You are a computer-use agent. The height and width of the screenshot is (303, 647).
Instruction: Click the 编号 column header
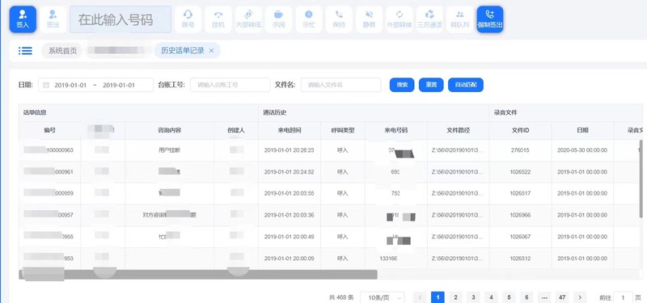point(50,130)
